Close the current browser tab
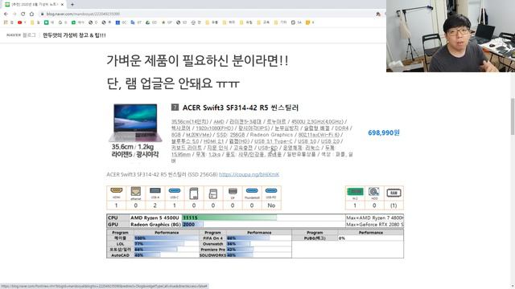515x289 pixels. point(63,5)
